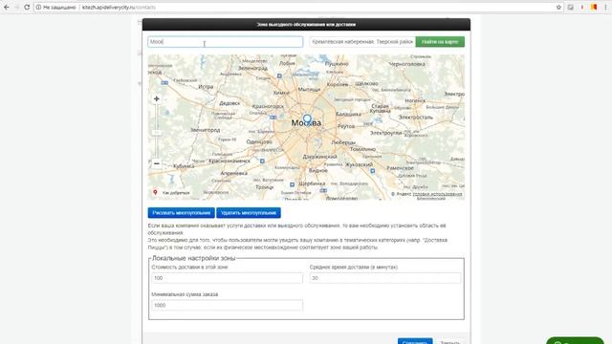Click 'Ногинск' on the map
Viewport: 612px width, 344px height.
tap(415, 100)
